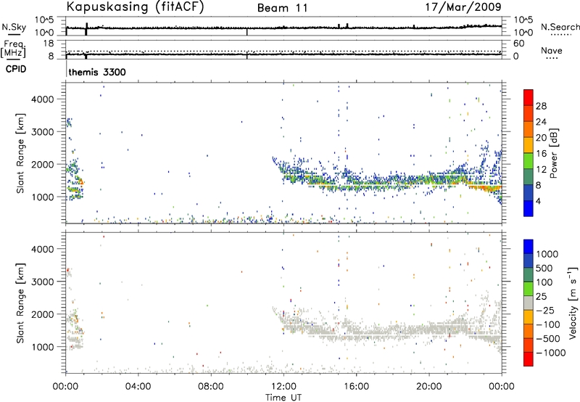Pick the gray −25 to 25 Velocity segment
This screenshot has height=402, width=580.
click(529, 303)
